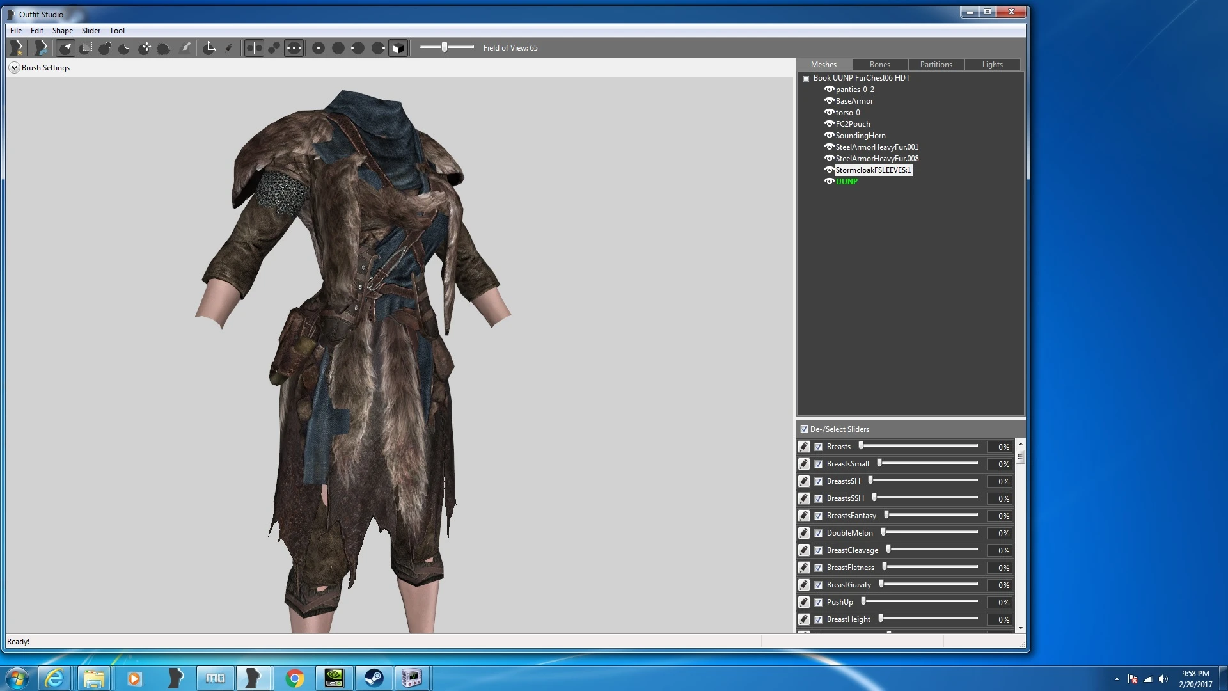Select the SteelArmorHeavyFur.008 mesh
This screenshot has height=691, width=1228.
click(x=877, y=159)
